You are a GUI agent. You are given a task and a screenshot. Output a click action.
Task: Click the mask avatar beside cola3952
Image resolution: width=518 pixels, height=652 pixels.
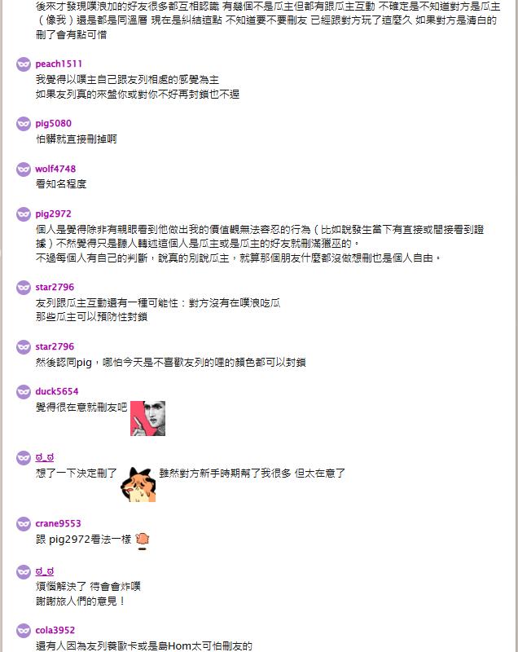coord(24,631)
